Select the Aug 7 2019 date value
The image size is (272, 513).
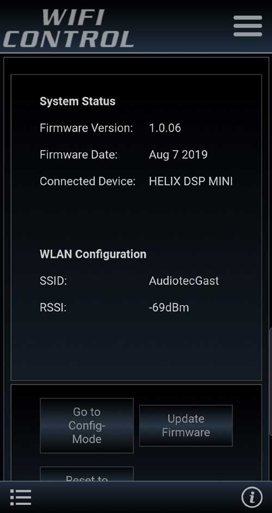(x=178, y=154)
